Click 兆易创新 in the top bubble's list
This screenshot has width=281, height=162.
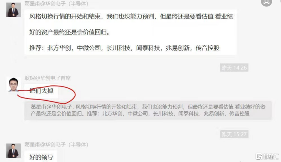click(x=178, y=48)
